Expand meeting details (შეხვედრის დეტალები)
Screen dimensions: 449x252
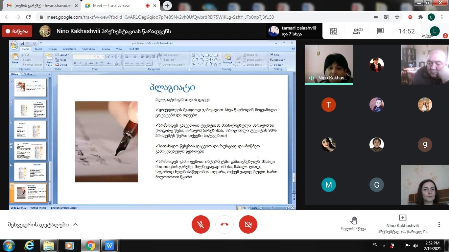(x=43, y=225)
